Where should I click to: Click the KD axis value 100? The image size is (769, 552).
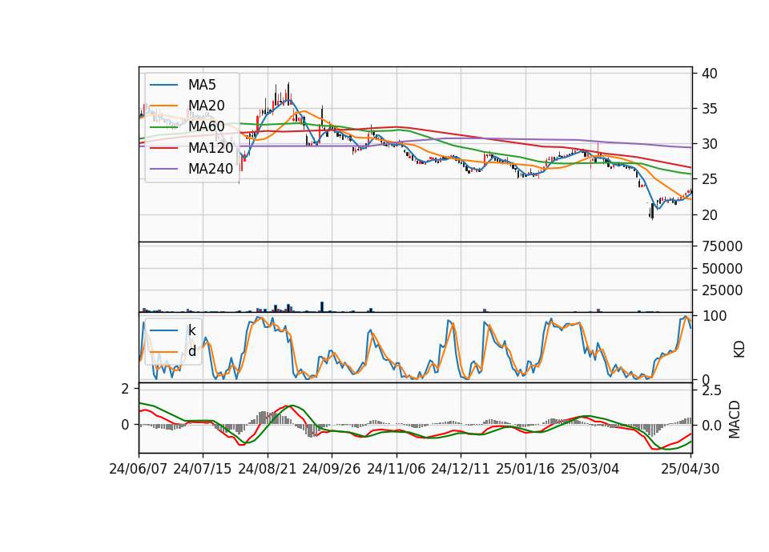tap(714, 316)
